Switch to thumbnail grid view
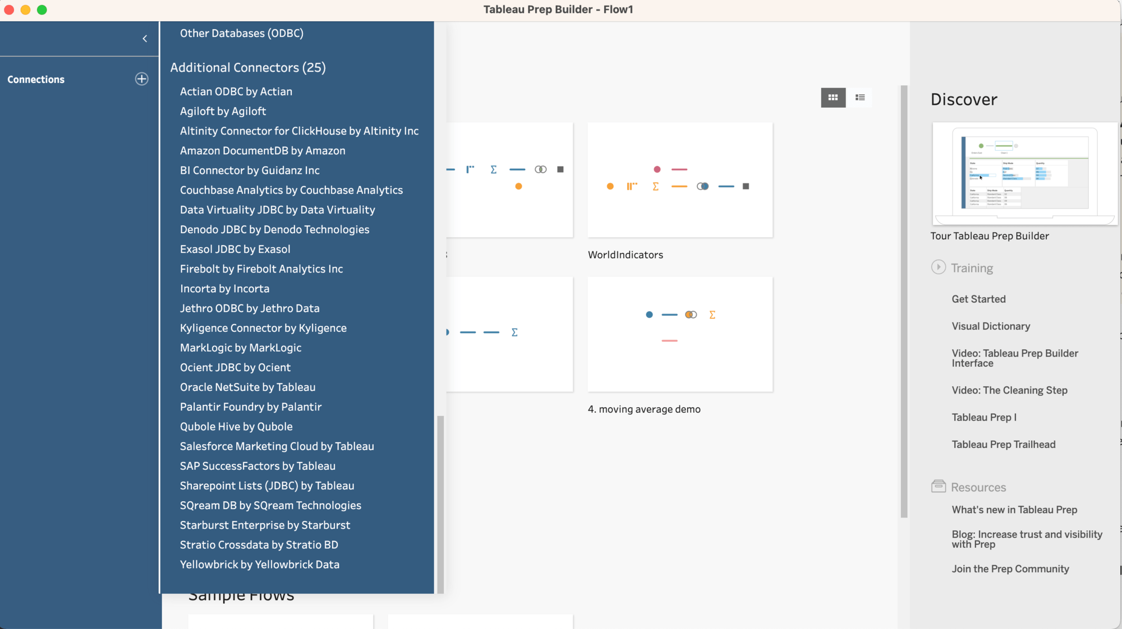This screenshot has height=629, width=1122. pos(833,98)
